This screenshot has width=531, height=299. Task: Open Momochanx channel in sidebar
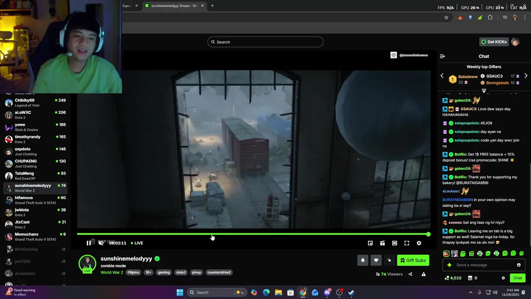pyautogui.click(x=35, y=237)
